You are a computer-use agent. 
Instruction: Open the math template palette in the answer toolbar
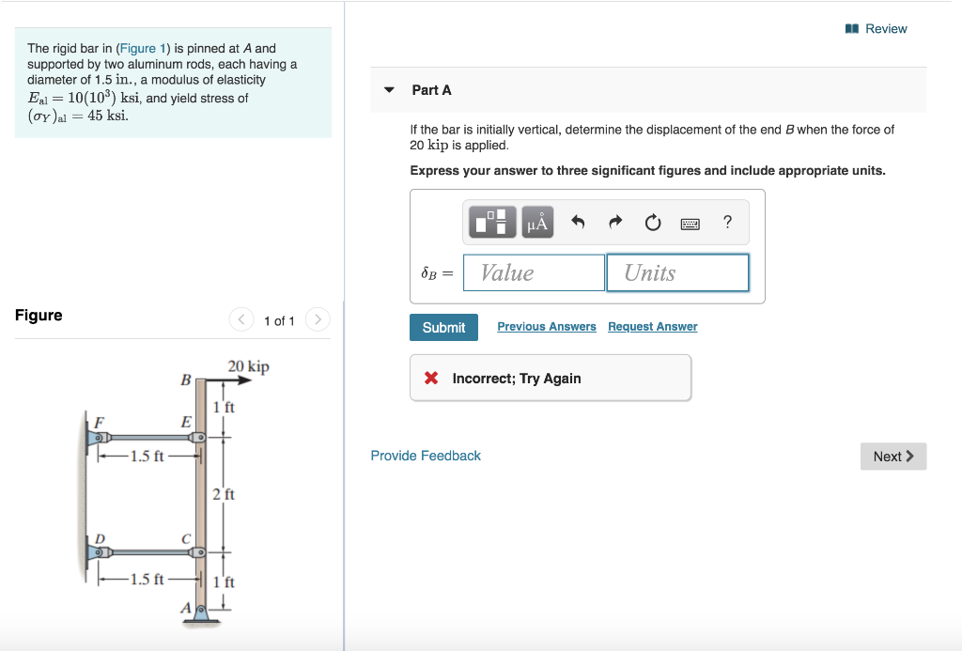coord(490,223)
